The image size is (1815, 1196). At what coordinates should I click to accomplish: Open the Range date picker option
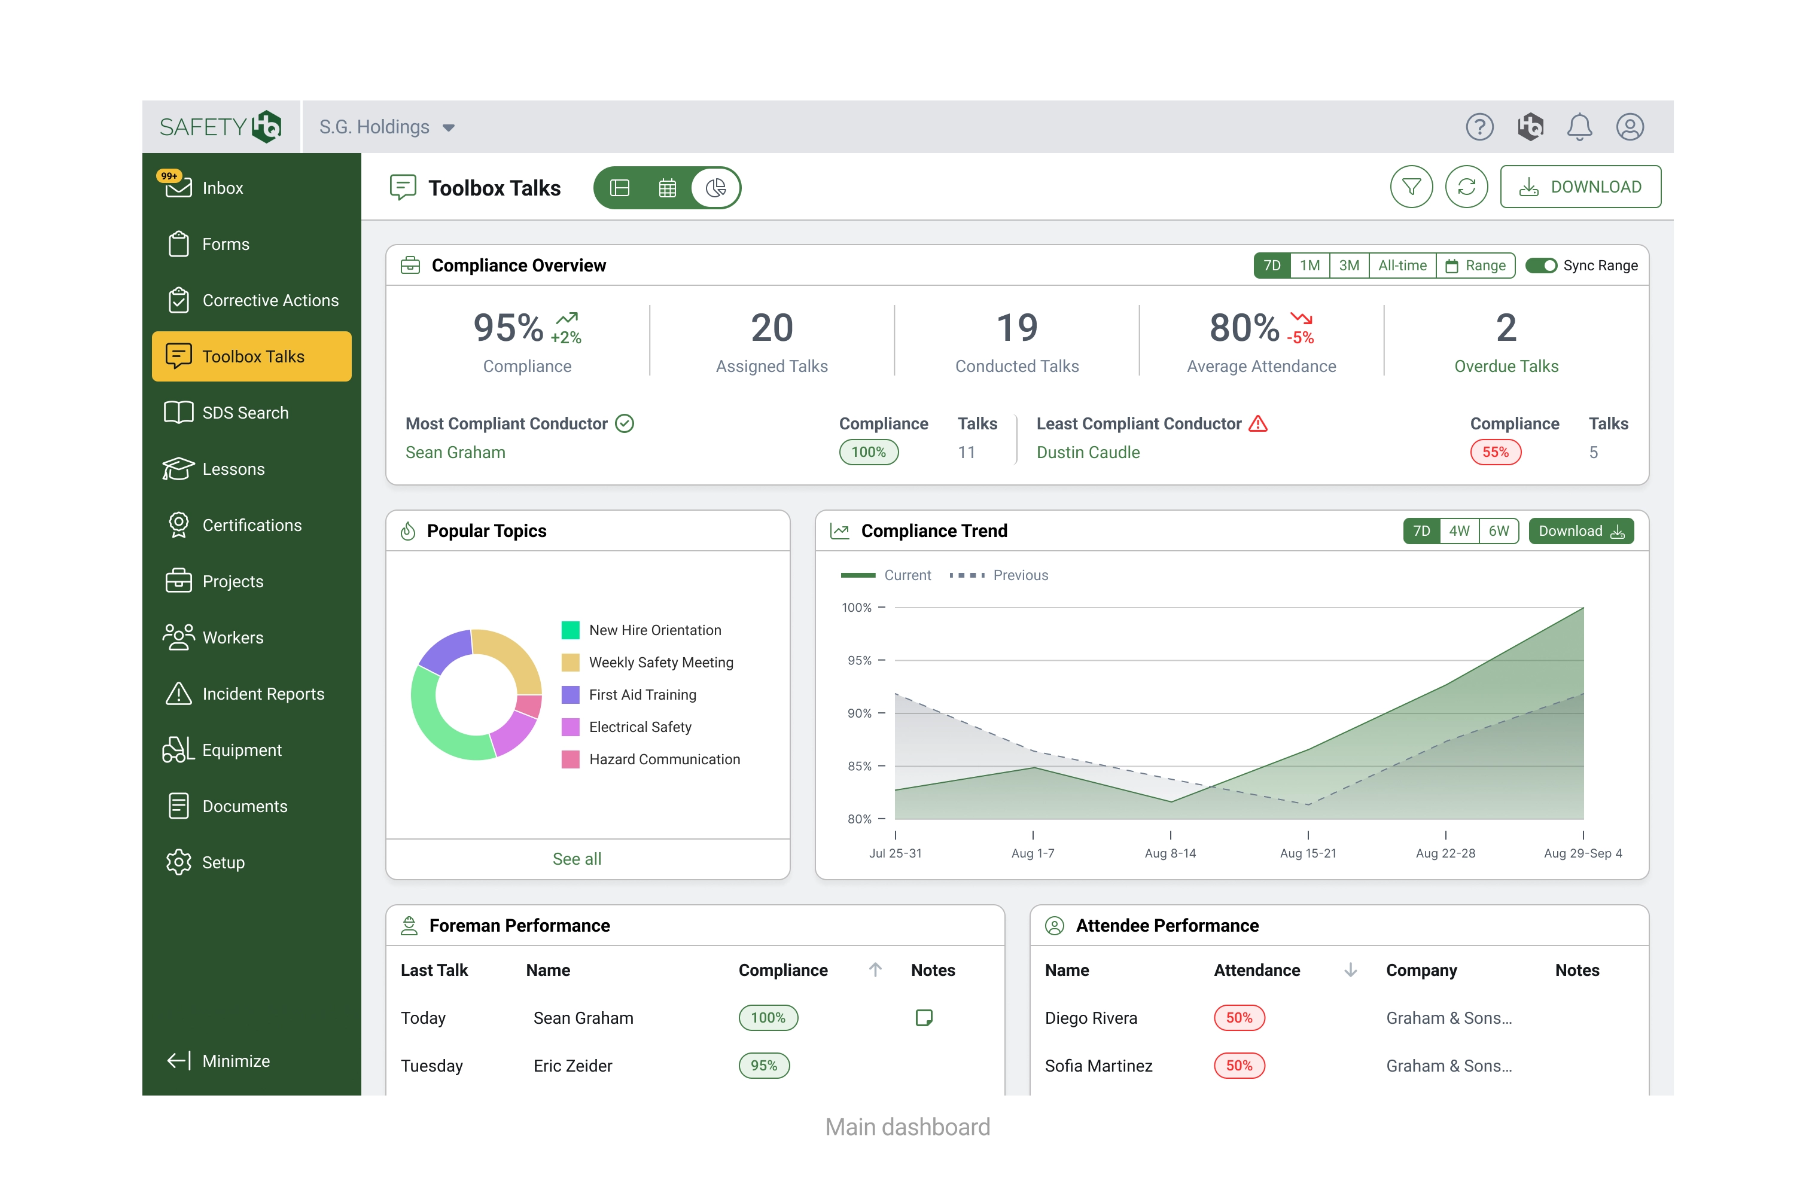pyautogui.click(x=1475, y=266)
